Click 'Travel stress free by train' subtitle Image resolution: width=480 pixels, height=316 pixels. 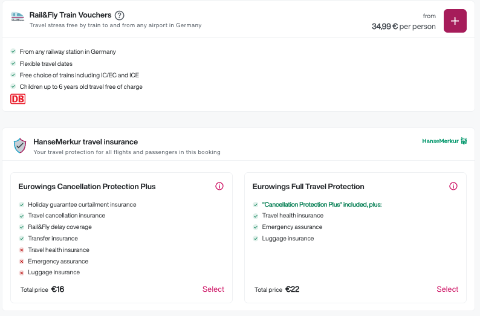pos(115,25)
